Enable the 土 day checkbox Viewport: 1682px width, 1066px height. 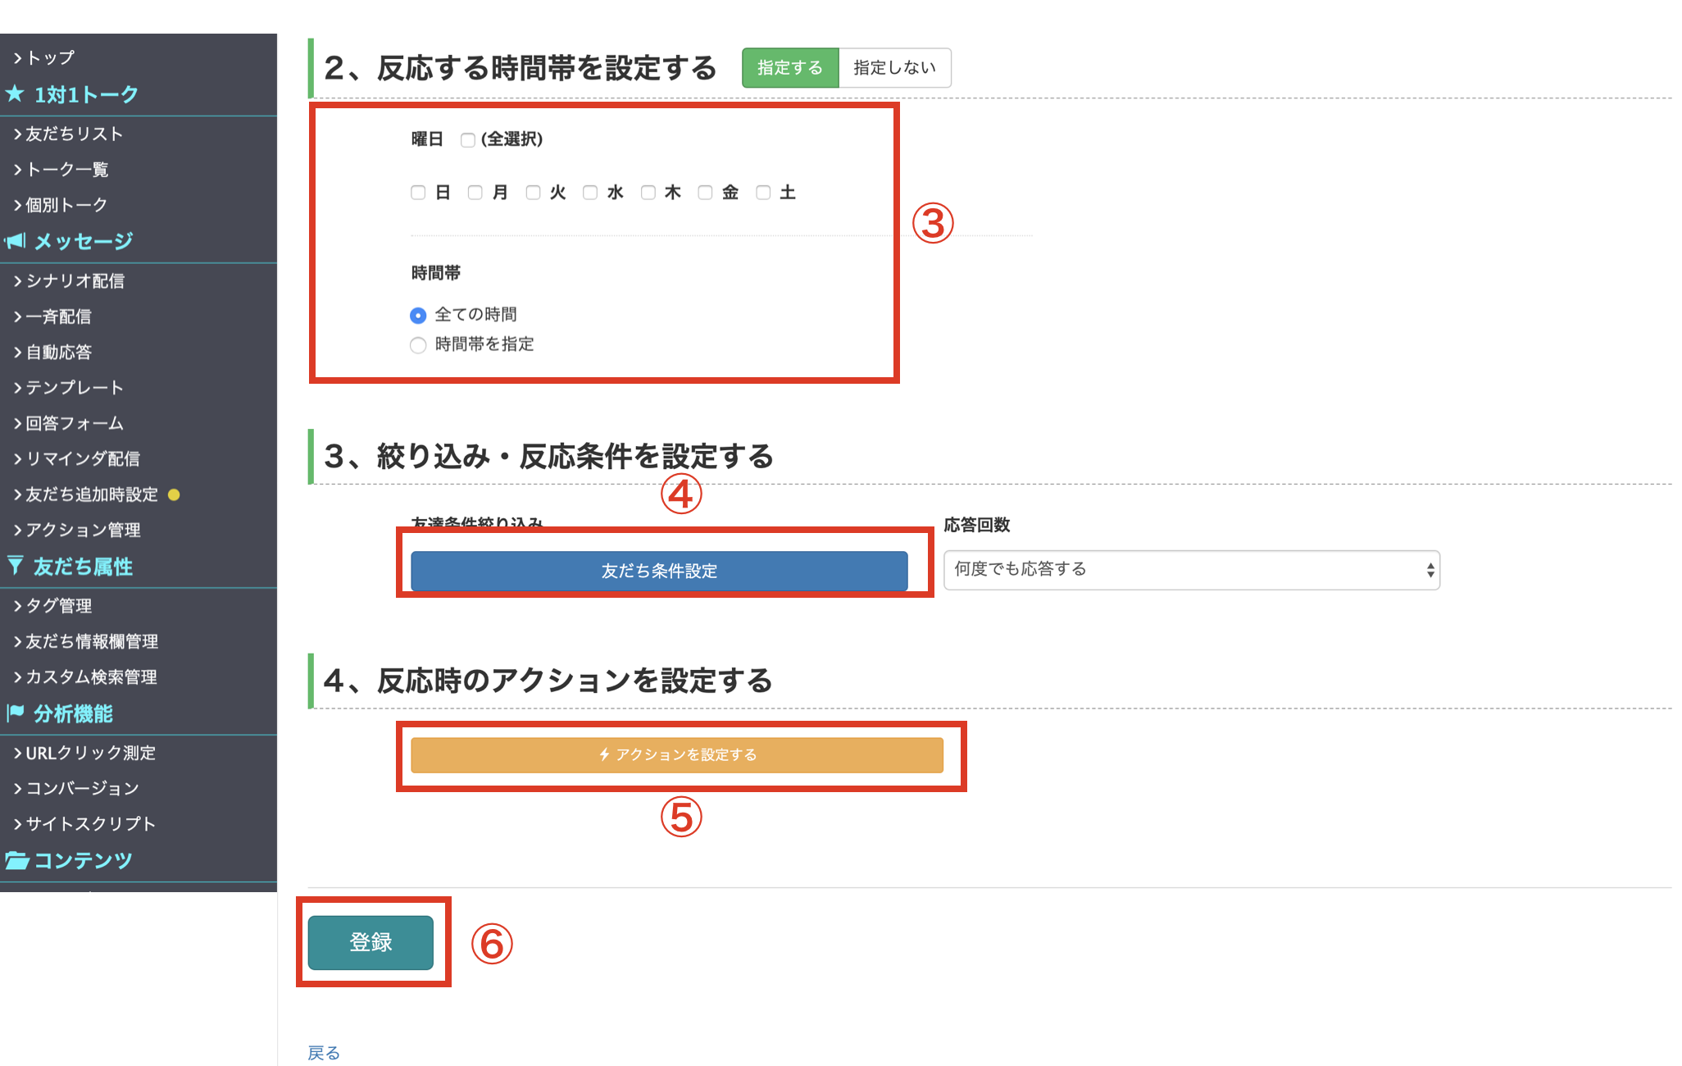pos(763,193)
